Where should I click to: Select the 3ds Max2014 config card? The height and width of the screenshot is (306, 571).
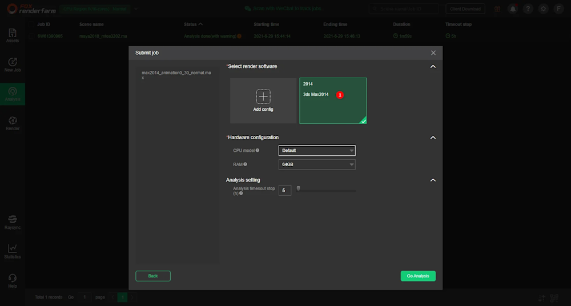[x=333, y=100]
